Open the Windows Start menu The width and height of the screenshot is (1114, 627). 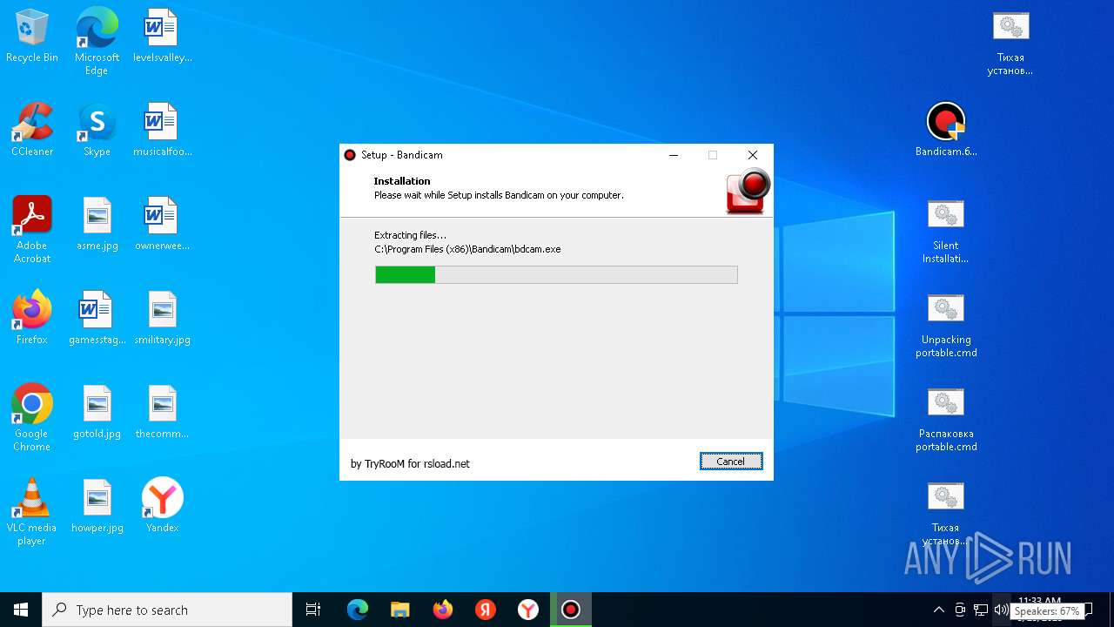tap(21, 610)
